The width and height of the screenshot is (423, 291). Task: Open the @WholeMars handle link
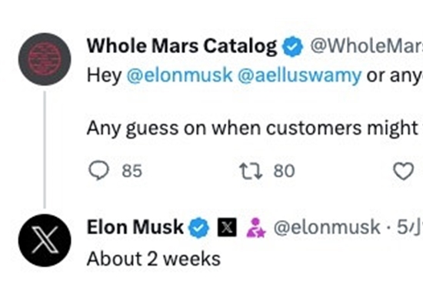coord(366,46)
